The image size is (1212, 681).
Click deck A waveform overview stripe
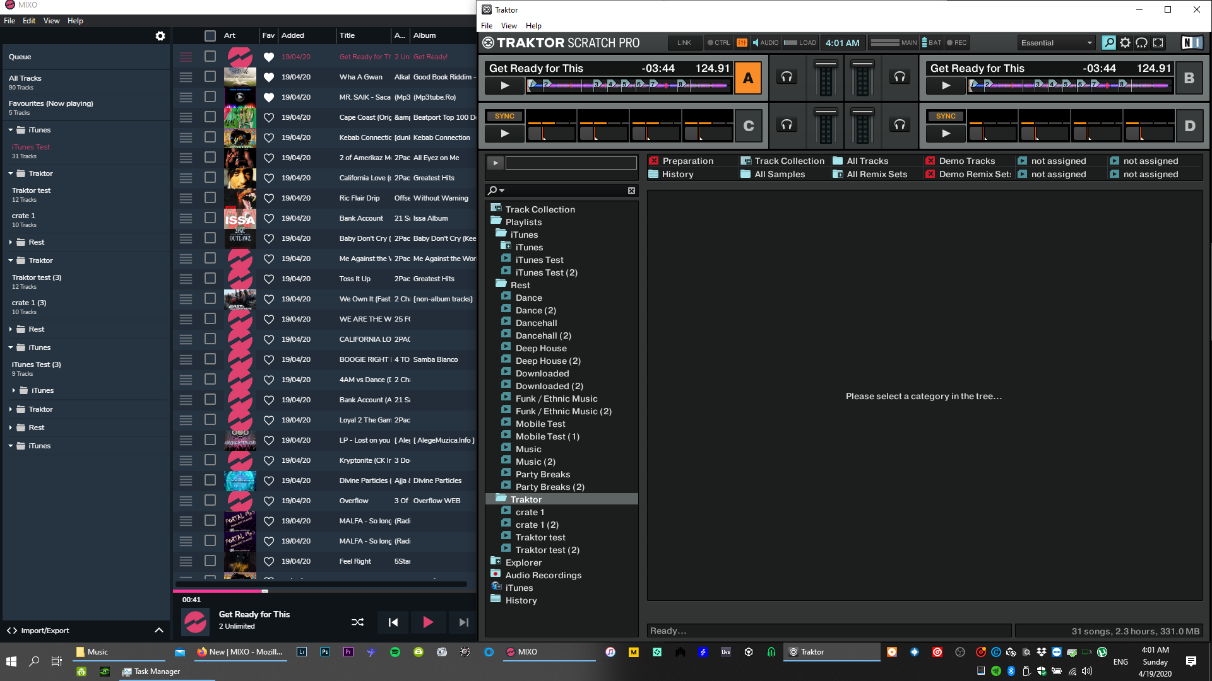[x=629, y=86]
